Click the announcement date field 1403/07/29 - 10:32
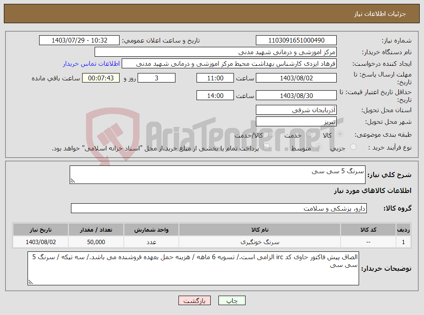The width and height of the screenshot is (424, 315). [79, 40]
